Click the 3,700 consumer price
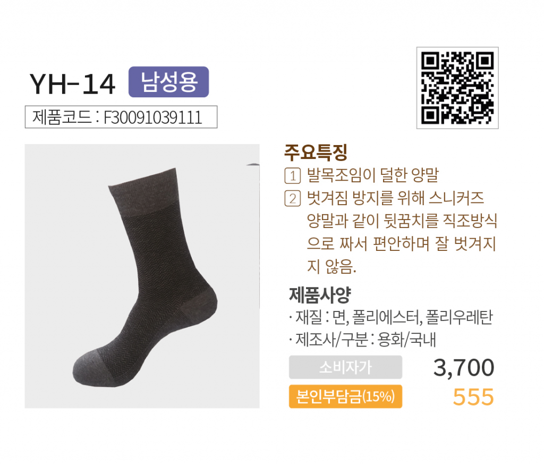544x464 pixels. pos(463,367)
